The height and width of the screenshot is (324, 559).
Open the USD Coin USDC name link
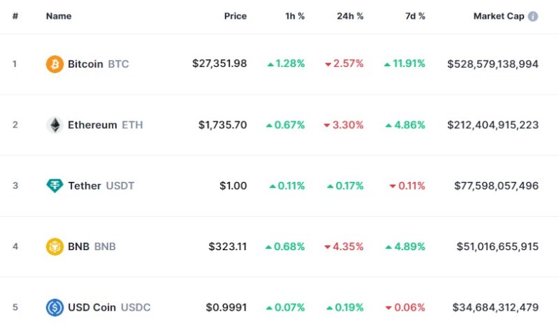(x=108, y=307)
